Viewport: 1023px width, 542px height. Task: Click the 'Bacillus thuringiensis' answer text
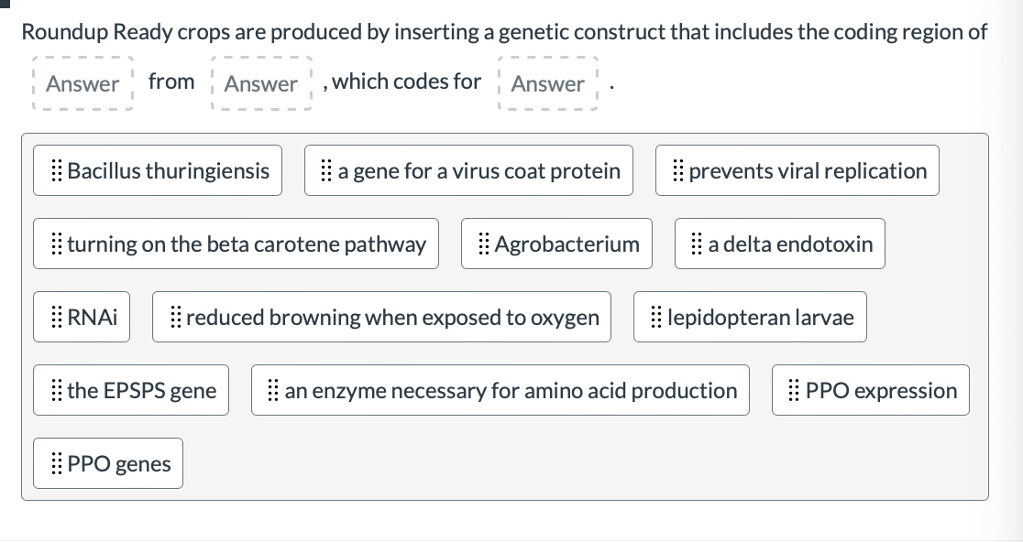tap(169, 171)
